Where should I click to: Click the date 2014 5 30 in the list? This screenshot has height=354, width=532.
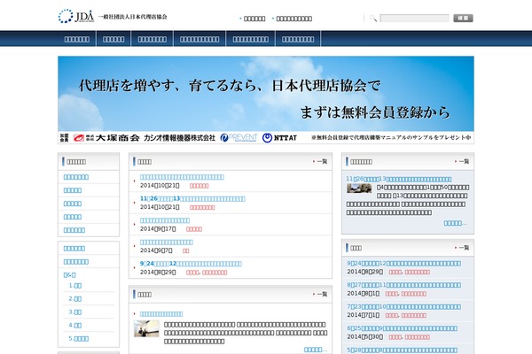(x=365, y=337)
